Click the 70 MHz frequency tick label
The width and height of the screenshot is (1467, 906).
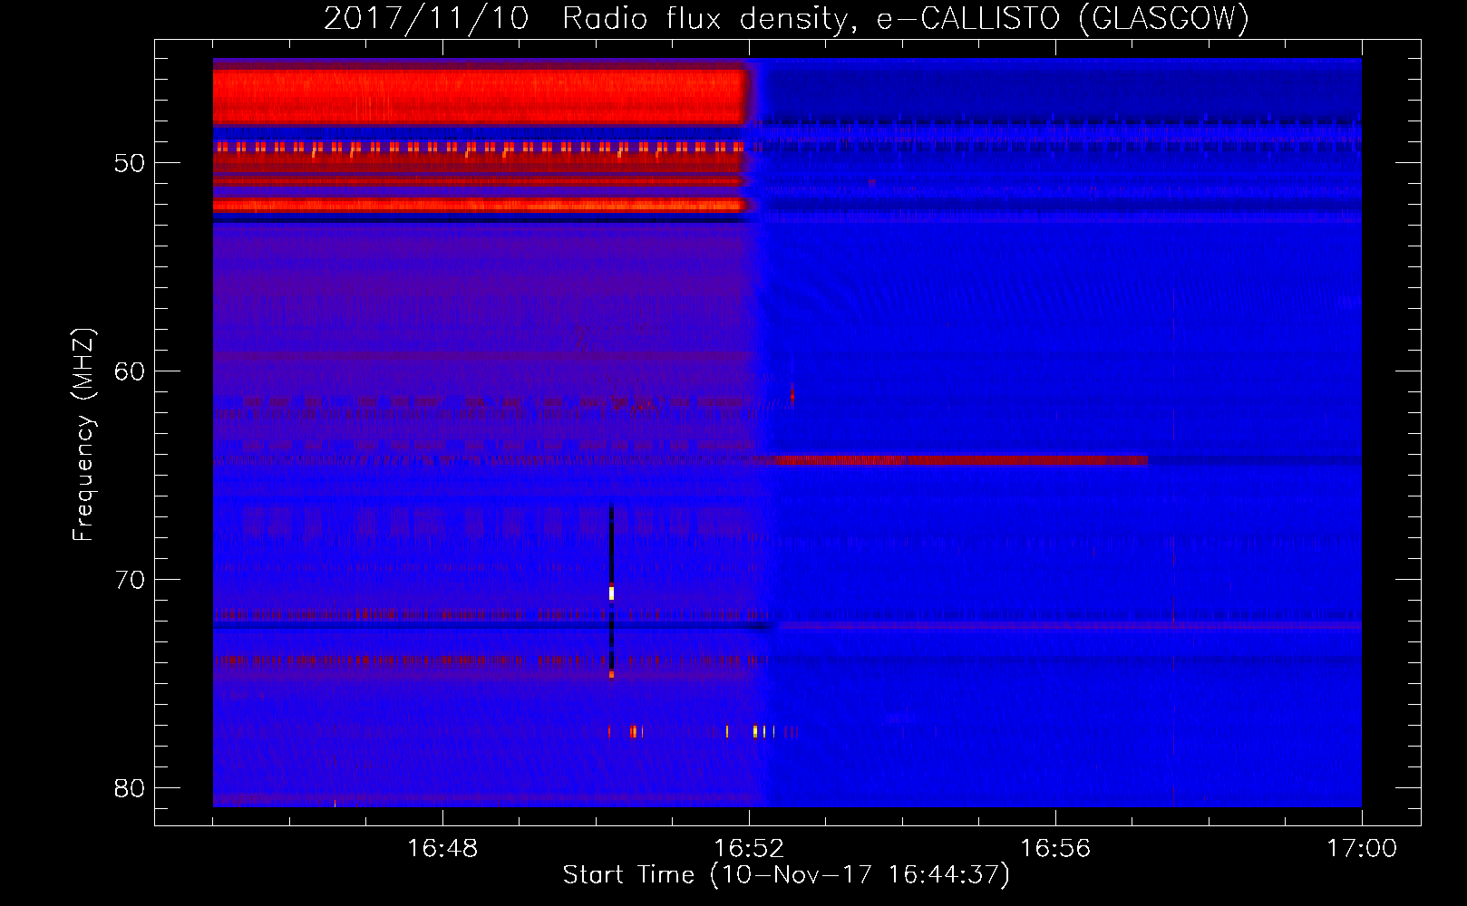tap(131, 580)
